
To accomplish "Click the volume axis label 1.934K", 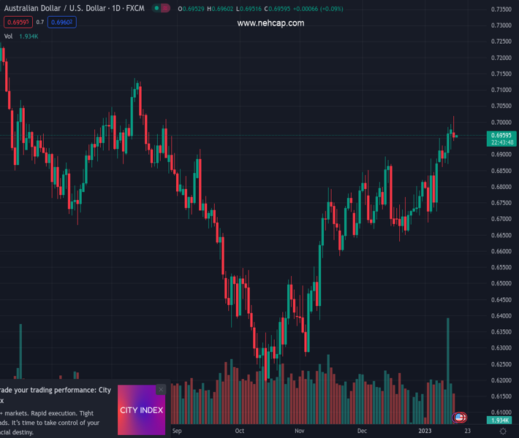I will pos(500,420).
